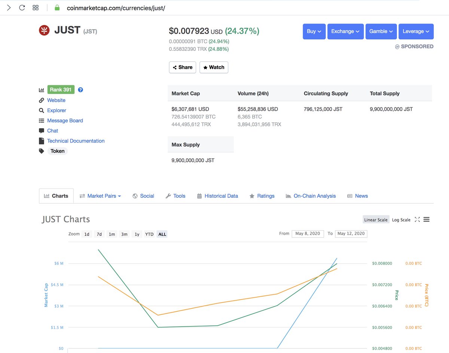Open the Buy dropdown
This screenshot has width=449, height=353.
click(314, 31)
